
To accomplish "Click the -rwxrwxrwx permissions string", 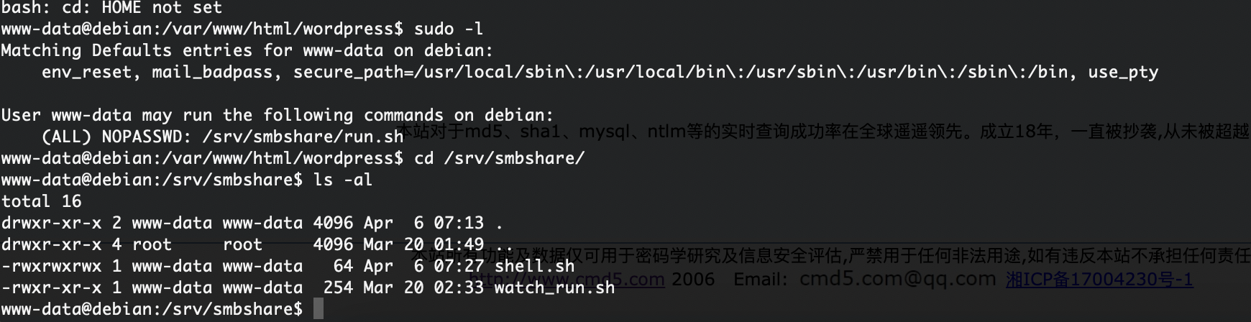I will (51, 266).
